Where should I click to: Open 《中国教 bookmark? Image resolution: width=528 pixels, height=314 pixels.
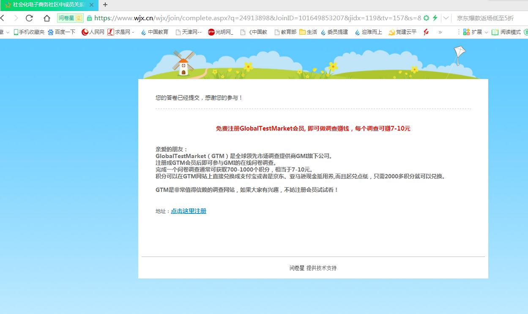tap(254, 32)
